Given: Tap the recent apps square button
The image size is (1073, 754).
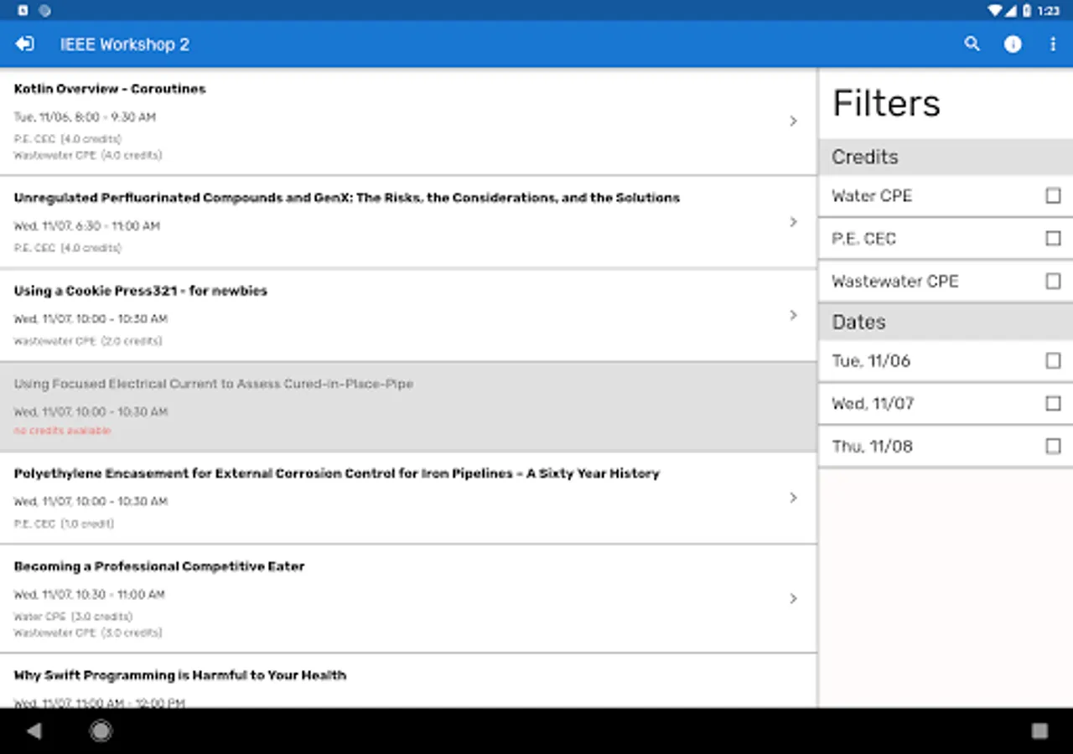Looking at the screenshot, I should [1039, 731].
